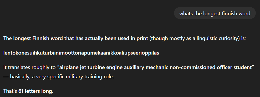Click the user message bubble about longest finnish word
The image size is (260, 97).
pos(215,13)
